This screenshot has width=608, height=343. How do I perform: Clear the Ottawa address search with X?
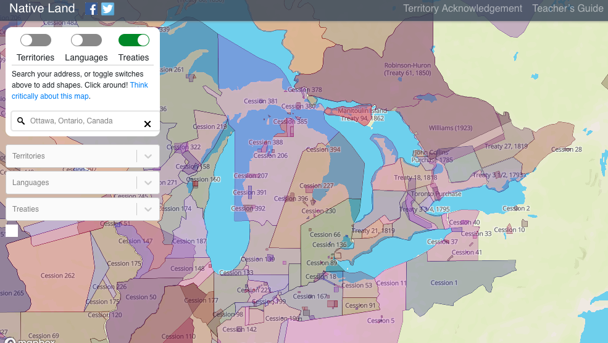click(148, 124)
